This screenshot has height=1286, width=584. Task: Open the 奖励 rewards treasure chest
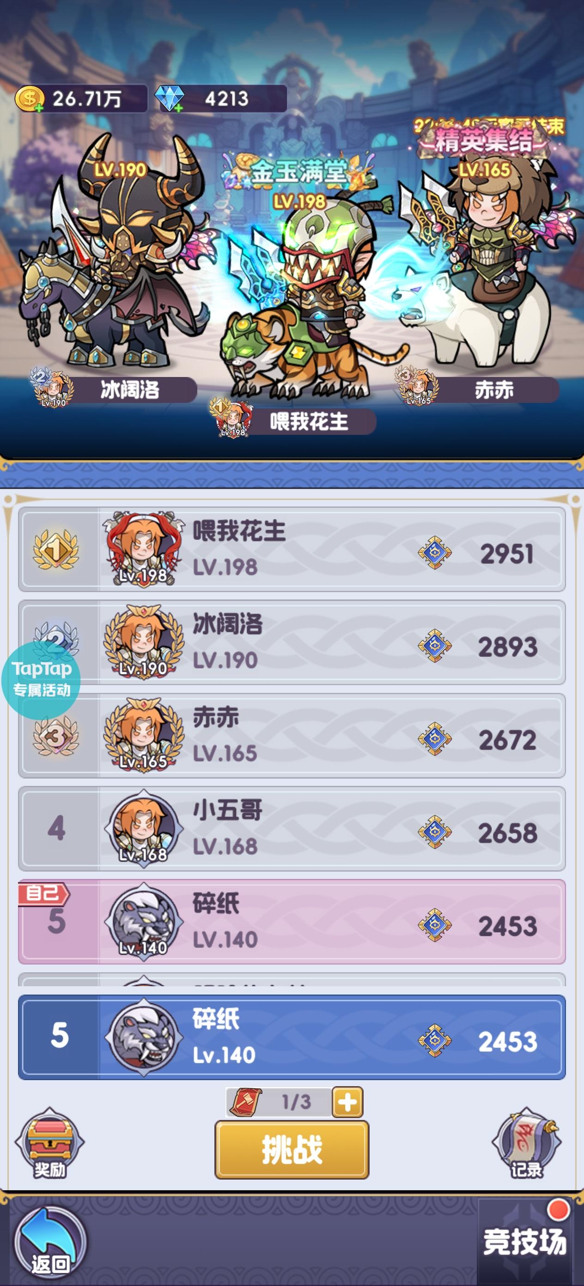(49, 1143)
